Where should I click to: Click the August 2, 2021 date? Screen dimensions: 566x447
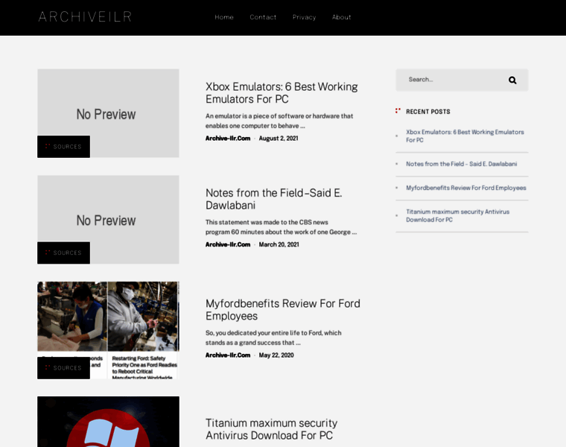tap(279, 139)
